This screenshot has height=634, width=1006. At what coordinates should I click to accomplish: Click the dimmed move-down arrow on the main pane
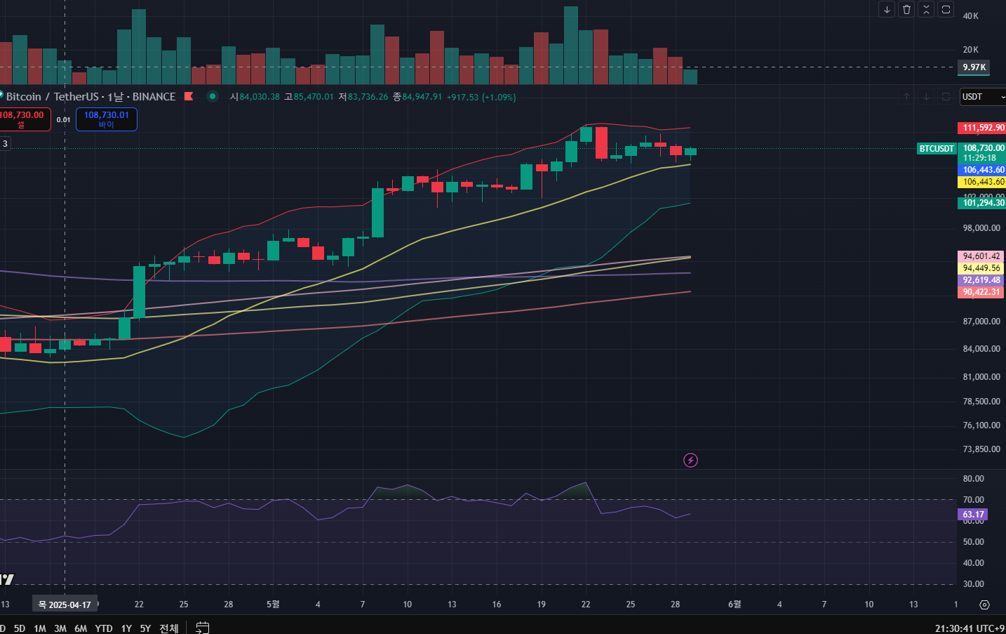pyautogui.click(x=926, y=97)
